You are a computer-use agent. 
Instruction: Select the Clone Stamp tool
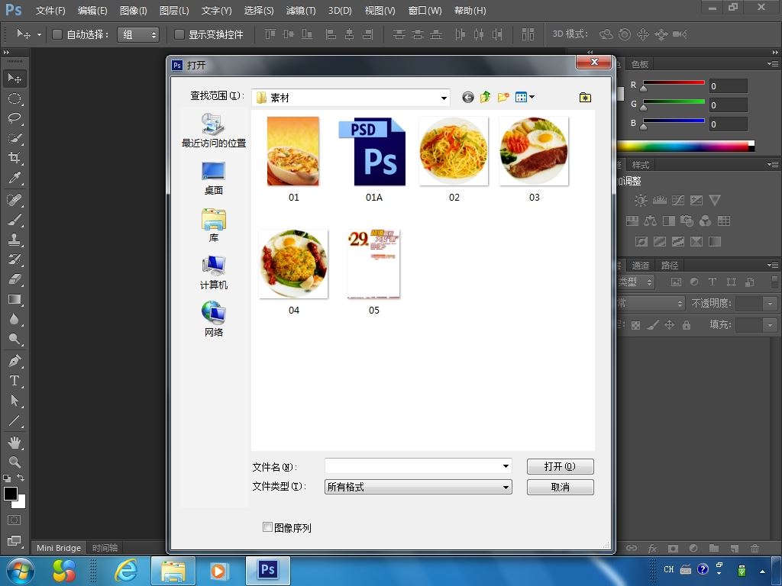[x=15, y=240]
